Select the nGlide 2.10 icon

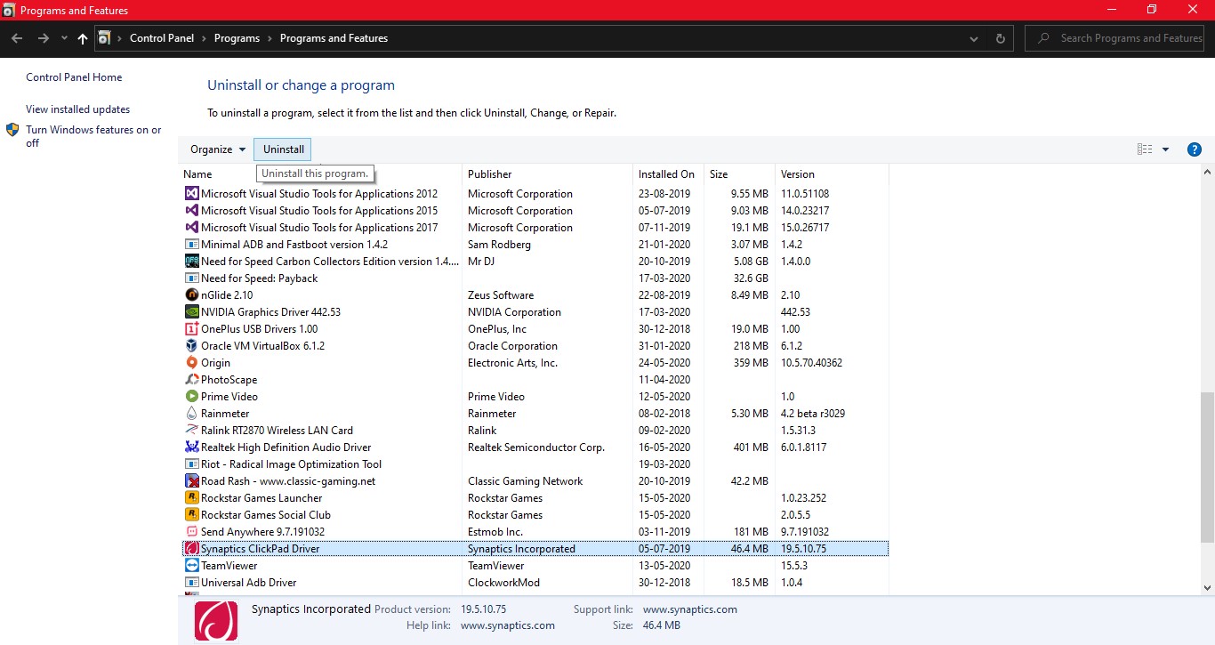[191, 294]
